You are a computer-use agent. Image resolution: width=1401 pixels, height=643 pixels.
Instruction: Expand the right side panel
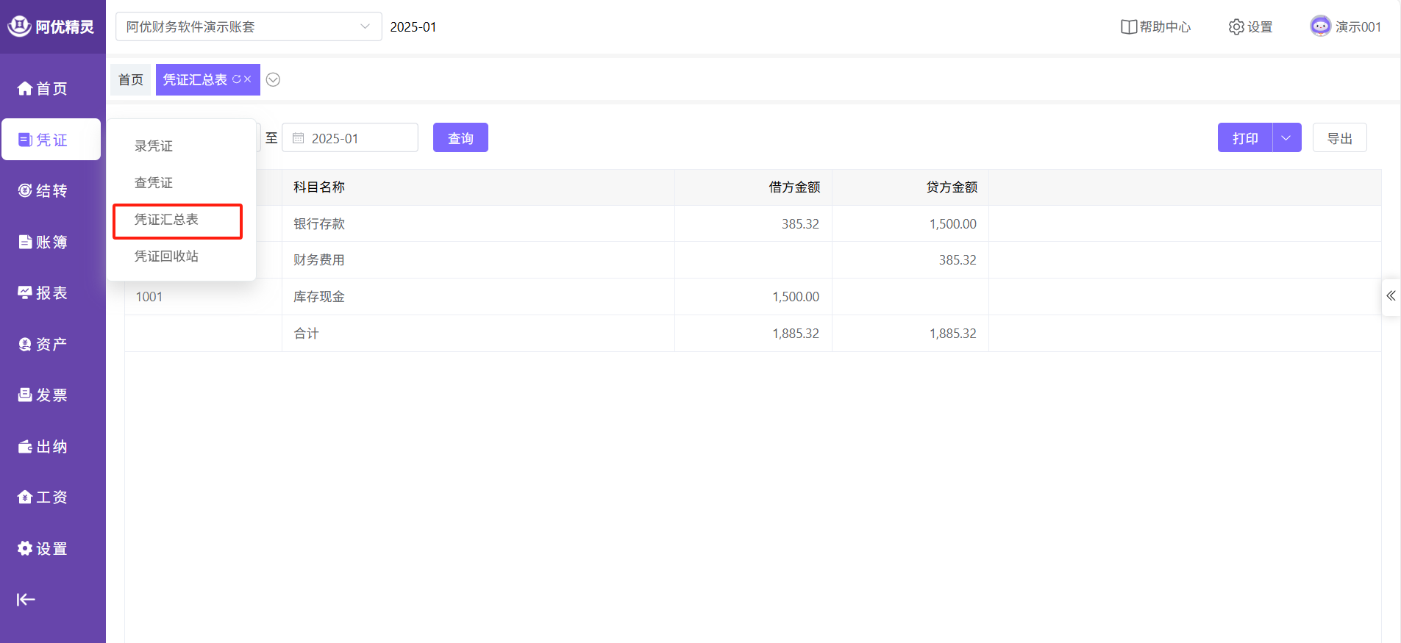(1390, 296)
